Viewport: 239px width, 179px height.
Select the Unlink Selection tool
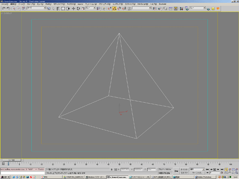coord(19,9)
